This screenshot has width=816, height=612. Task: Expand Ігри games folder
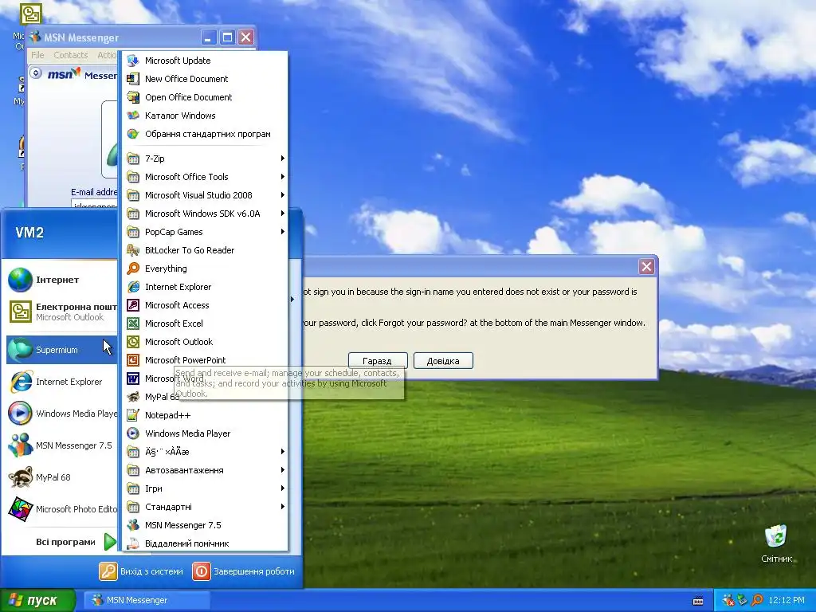point(206,488)
